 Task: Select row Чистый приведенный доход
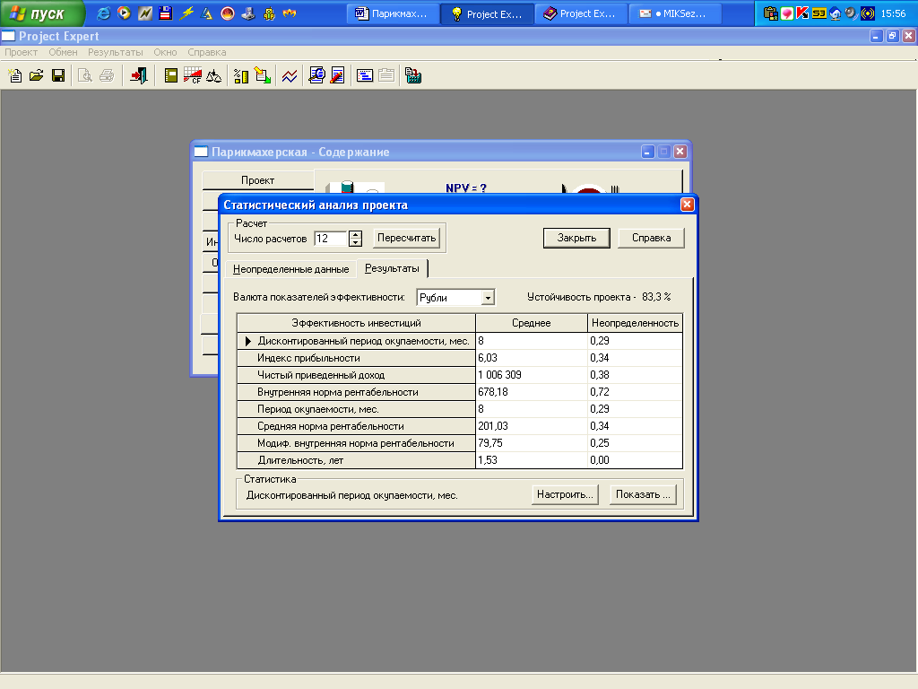[x=460, y=375]
